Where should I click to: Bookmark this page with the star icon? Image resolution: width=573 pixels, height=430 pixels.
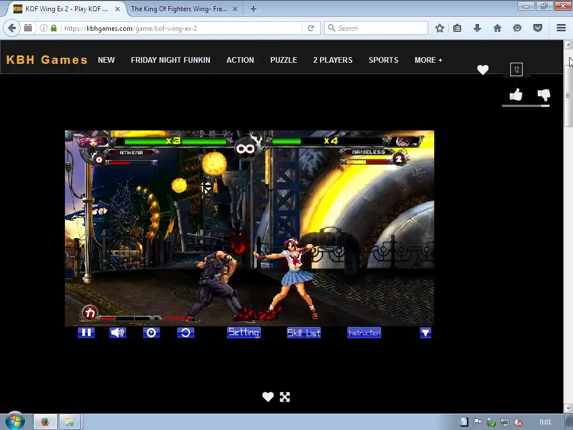click(x=440, y=28)
